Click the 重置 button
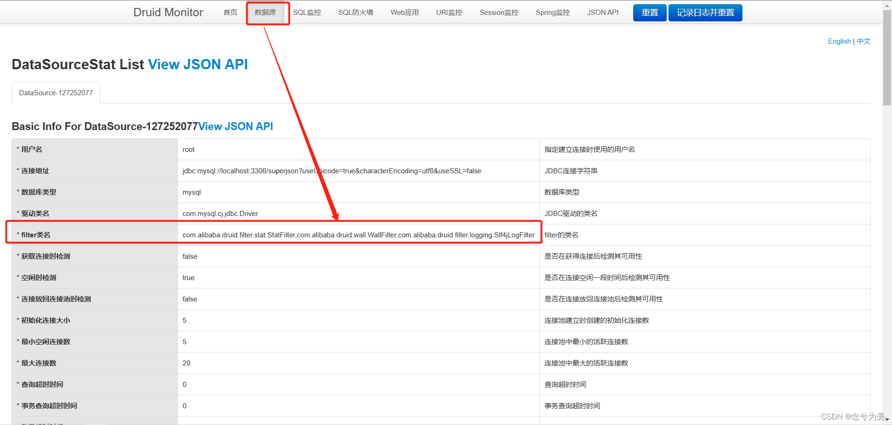Viewport: 892px width, 425px height. pos(649,13)
